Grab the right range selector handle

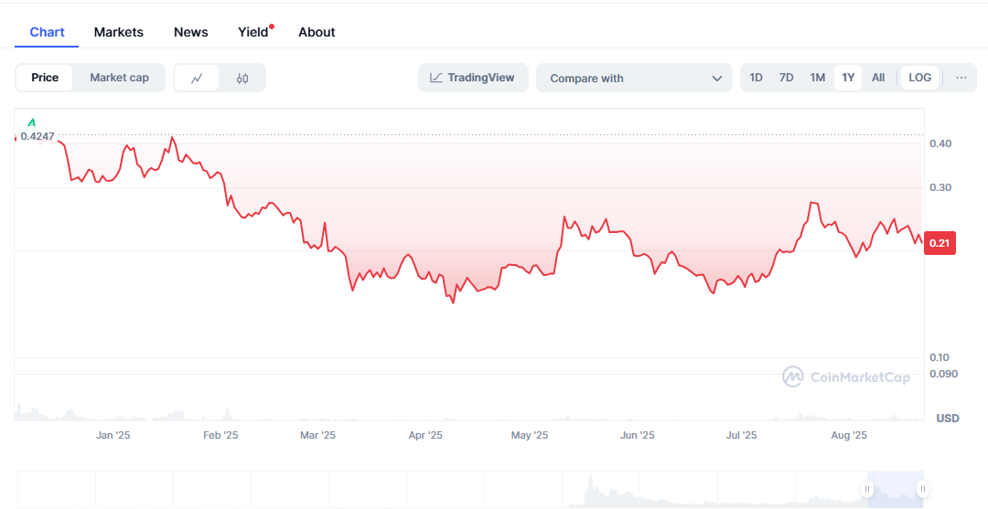coord(922,489)
